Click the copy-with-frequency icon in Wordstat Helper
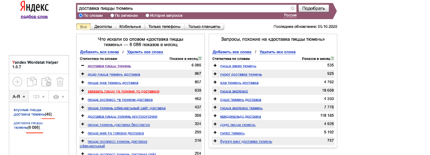 coord(46,82)
